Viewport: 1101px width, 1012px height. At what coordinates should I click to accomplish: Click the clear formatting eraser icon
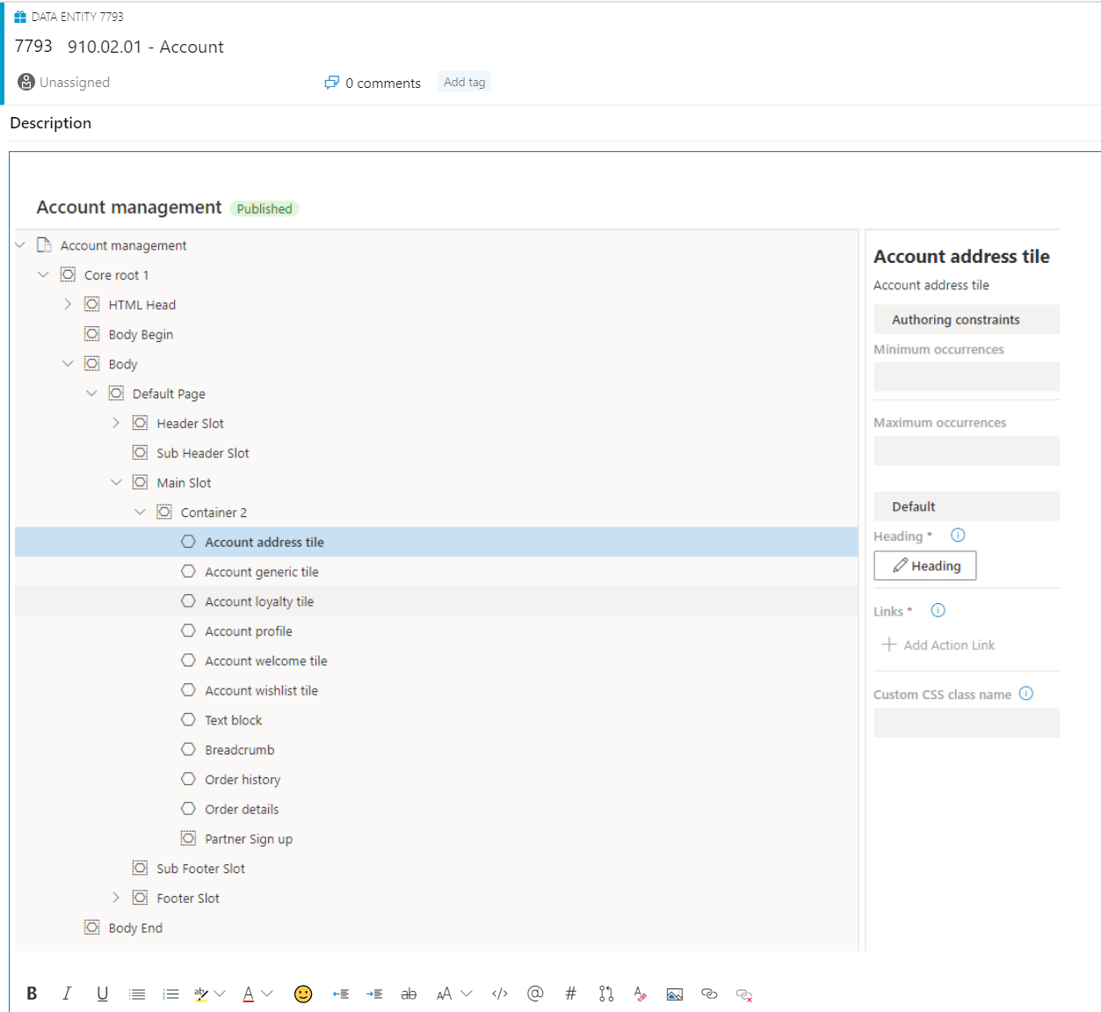[x=640, y=994]
